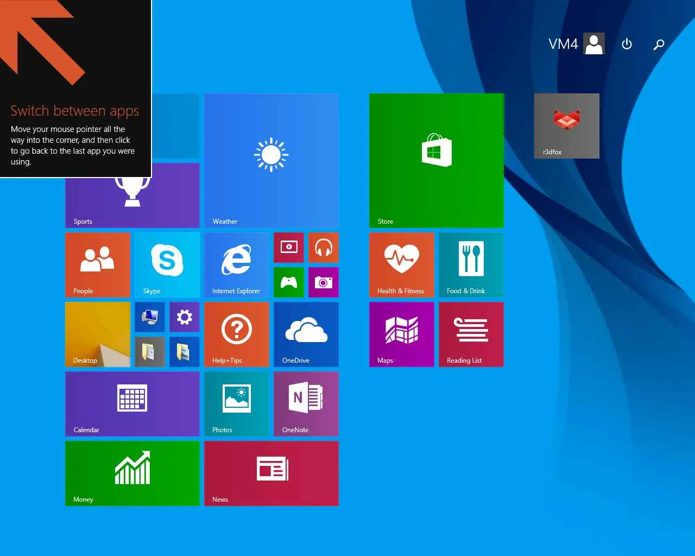Click the "Switch between apps" tip heading
The width and height of the screenshot is (695, 556).
pos(75,111)
